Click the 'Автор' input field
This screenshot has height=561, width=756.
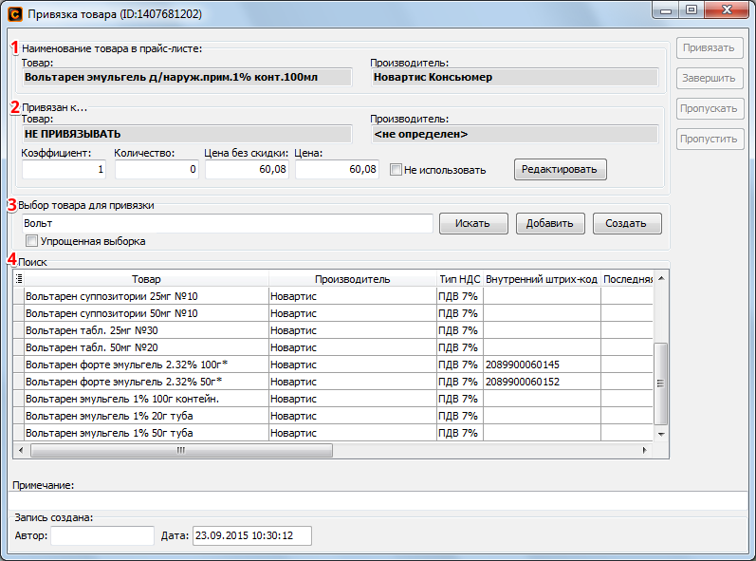102,536
